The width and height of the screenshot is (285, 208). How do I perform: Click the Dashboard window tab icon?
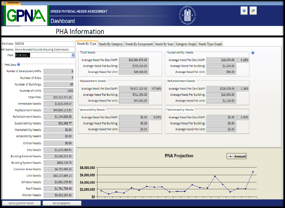(x=4, y=2)
